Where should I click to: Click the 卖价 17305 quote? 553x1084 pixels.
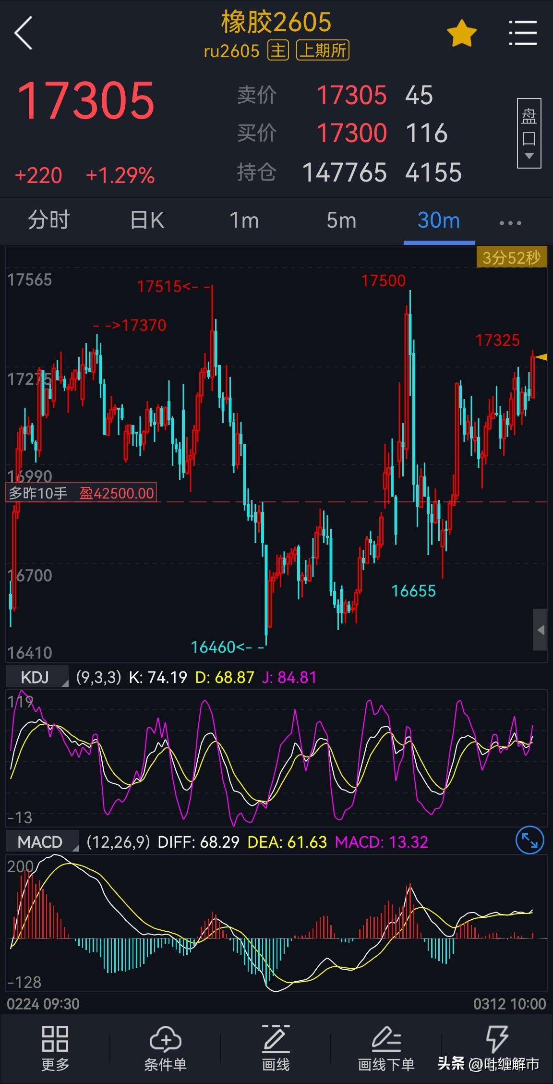[351, 95]
